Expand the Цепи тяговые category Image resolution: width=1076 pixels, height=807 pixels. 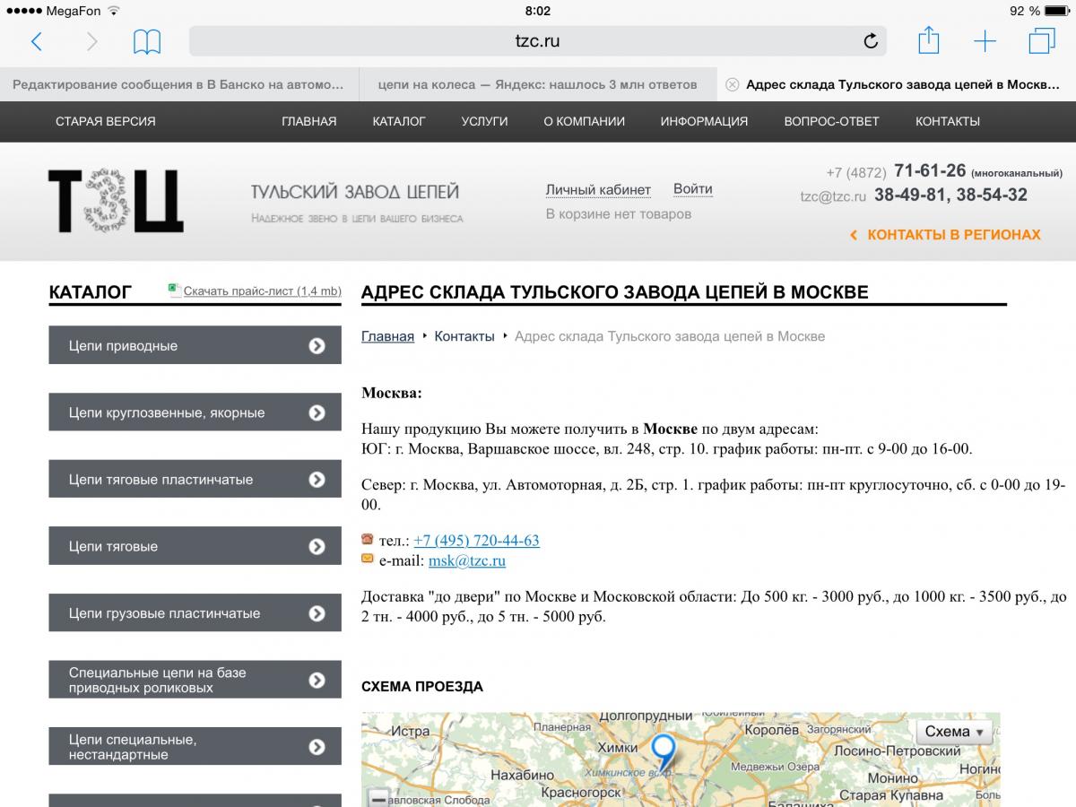click(x=195, y=546)
